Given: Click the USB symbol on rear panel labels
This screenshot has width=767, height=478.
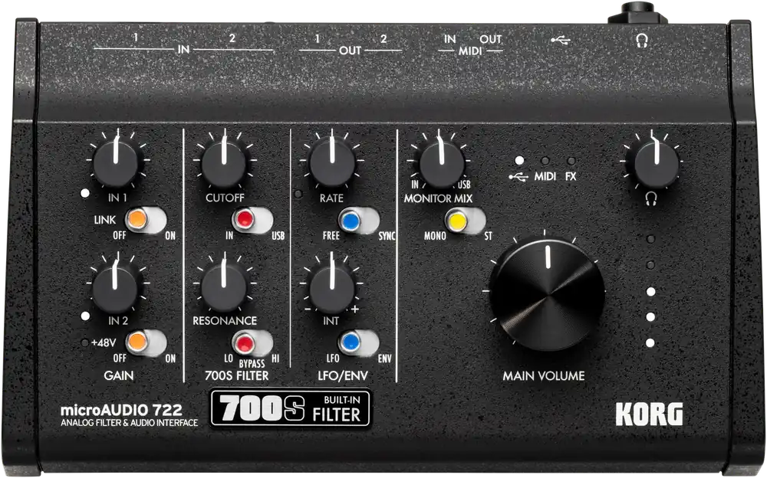Looking at the screenshot, I should coord(561,40).
